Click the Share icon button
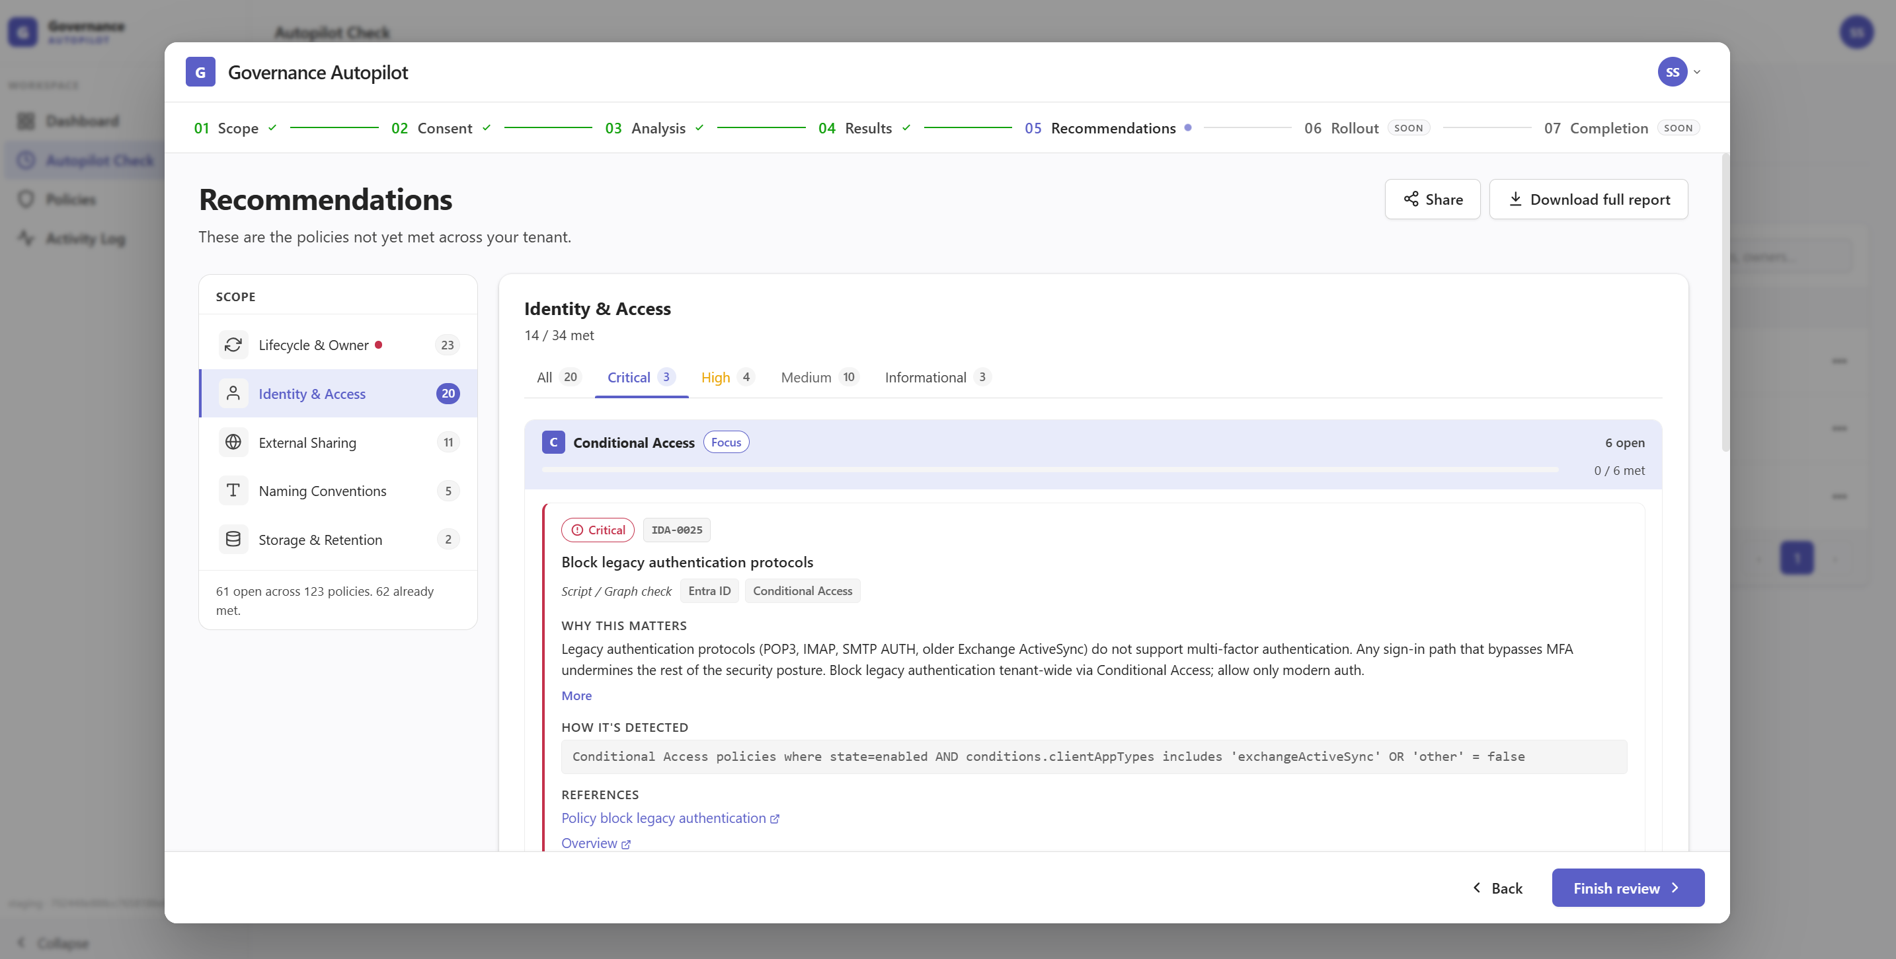1896x959 pixels. 1433,199
